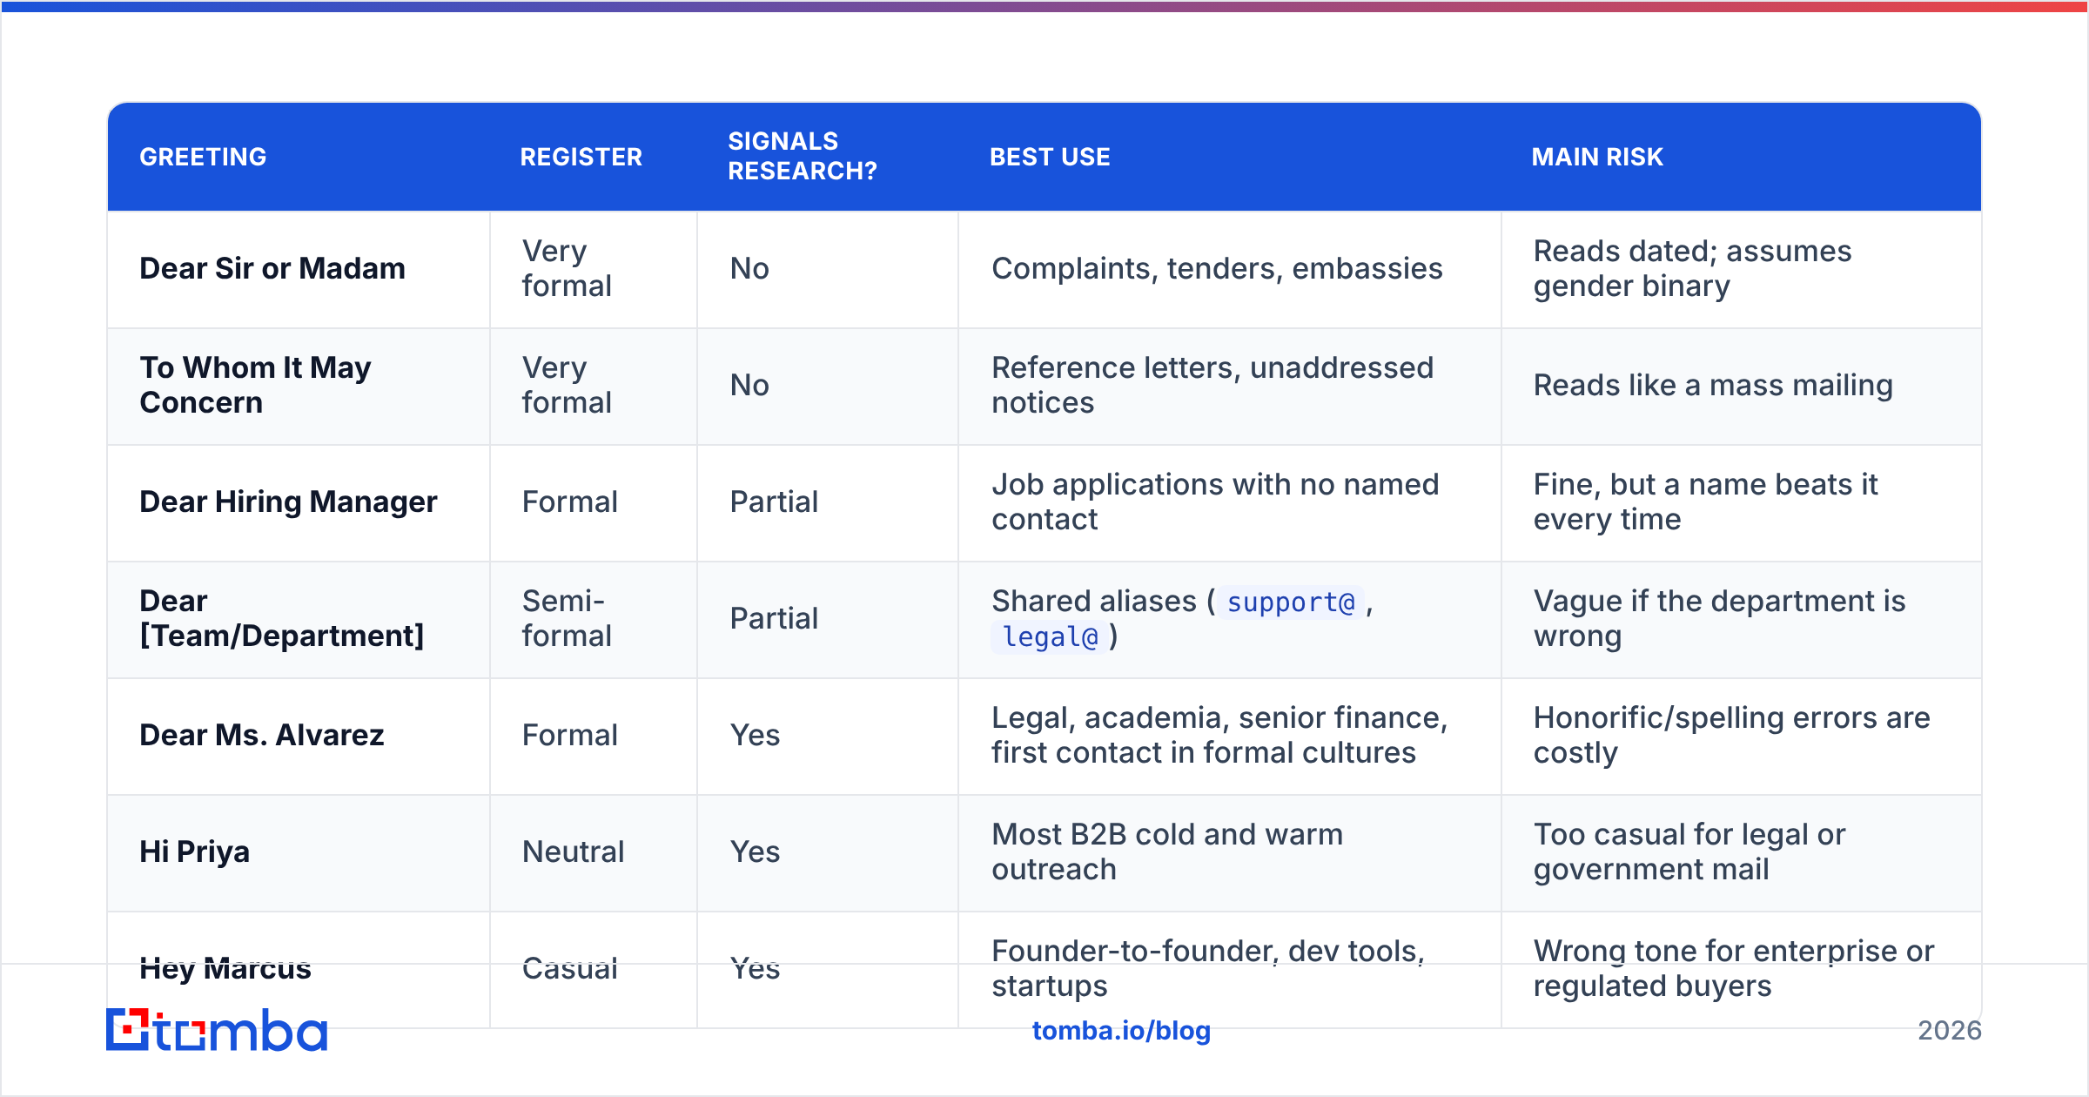Screen dimensions: 2089x1097
Task: Click the BEST USE column header
Action: (1050, 157)
